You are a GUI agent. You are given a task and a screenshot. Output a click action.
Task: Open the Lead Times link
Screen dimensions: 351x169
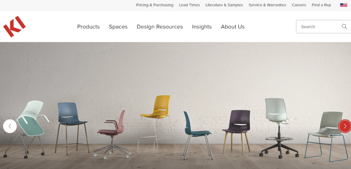(189, 5)
